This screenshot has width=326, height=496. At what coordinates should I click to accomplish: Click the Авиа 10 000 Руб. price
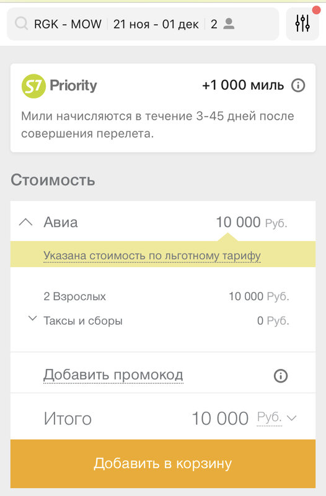252,223
